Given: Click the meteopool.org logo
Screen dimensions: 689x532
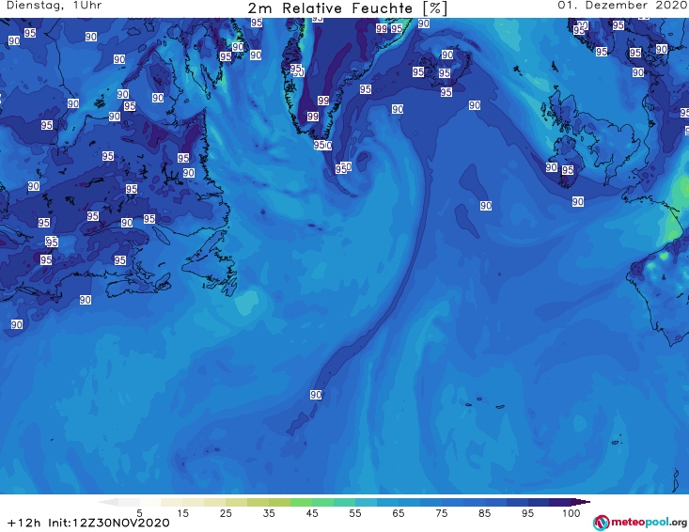Looking at the screenshot, I should [639, 523].
